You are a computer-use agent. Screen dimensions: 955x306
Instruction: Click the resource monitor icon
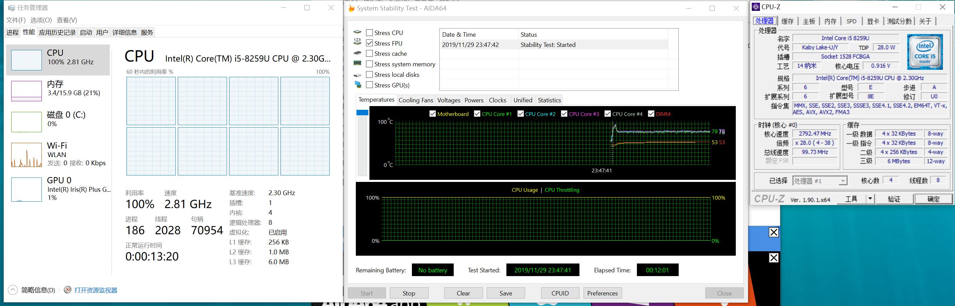(68, 290)
